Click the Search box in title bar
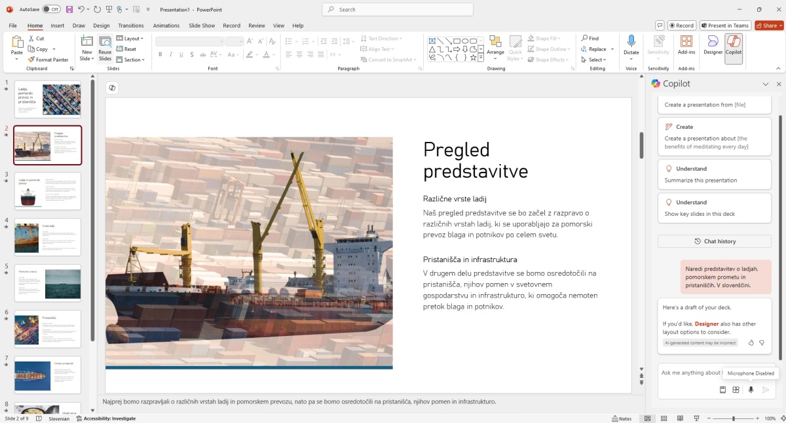Viewport: 786px width, 423px height. (x=398, y=9)
